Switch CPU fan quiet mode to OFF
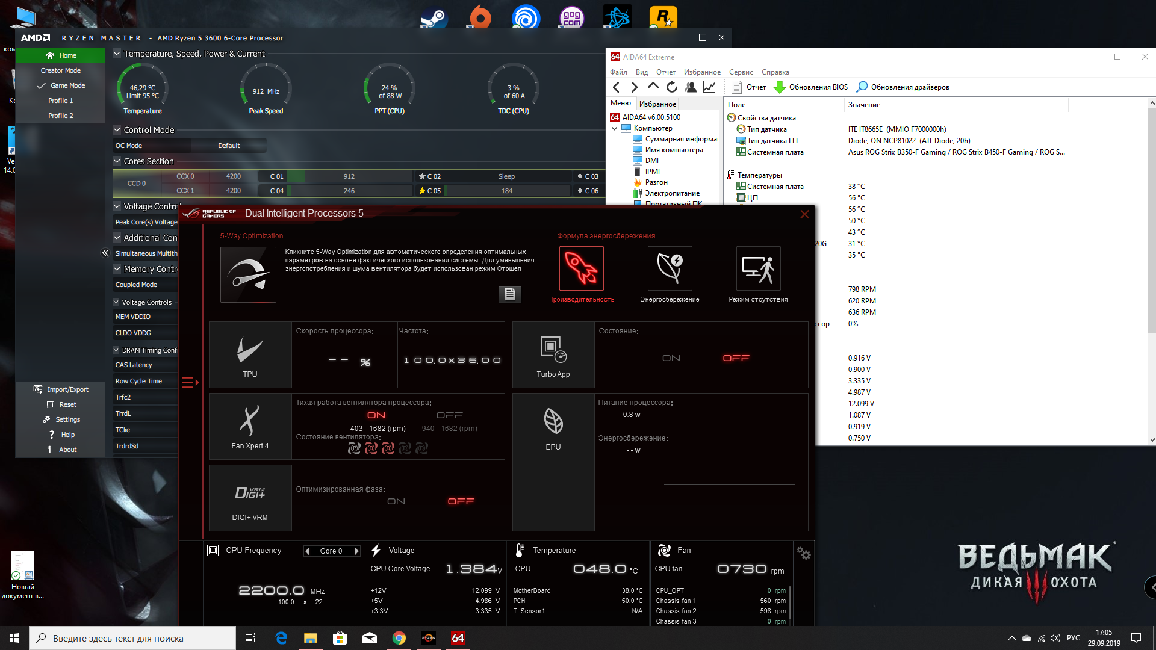The width and height of the screenshot is (1156, 650). pyautogui.click(x=449, y=415)
